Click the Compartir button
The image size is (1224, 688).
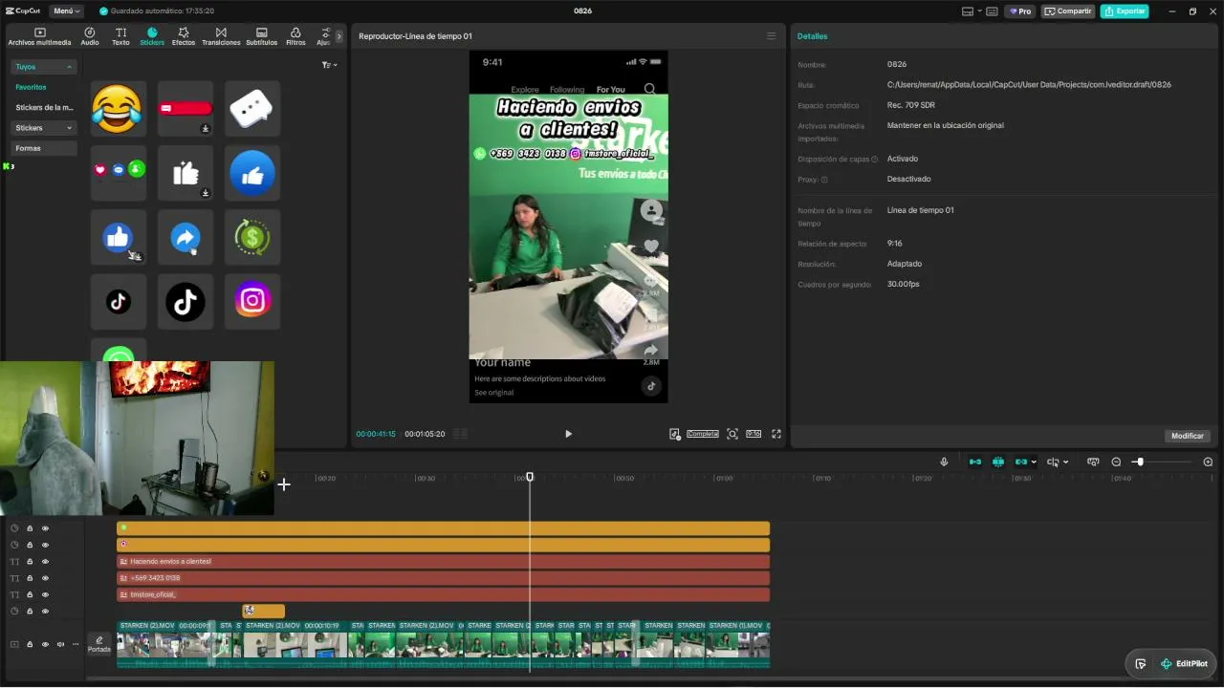(1068, 11)
